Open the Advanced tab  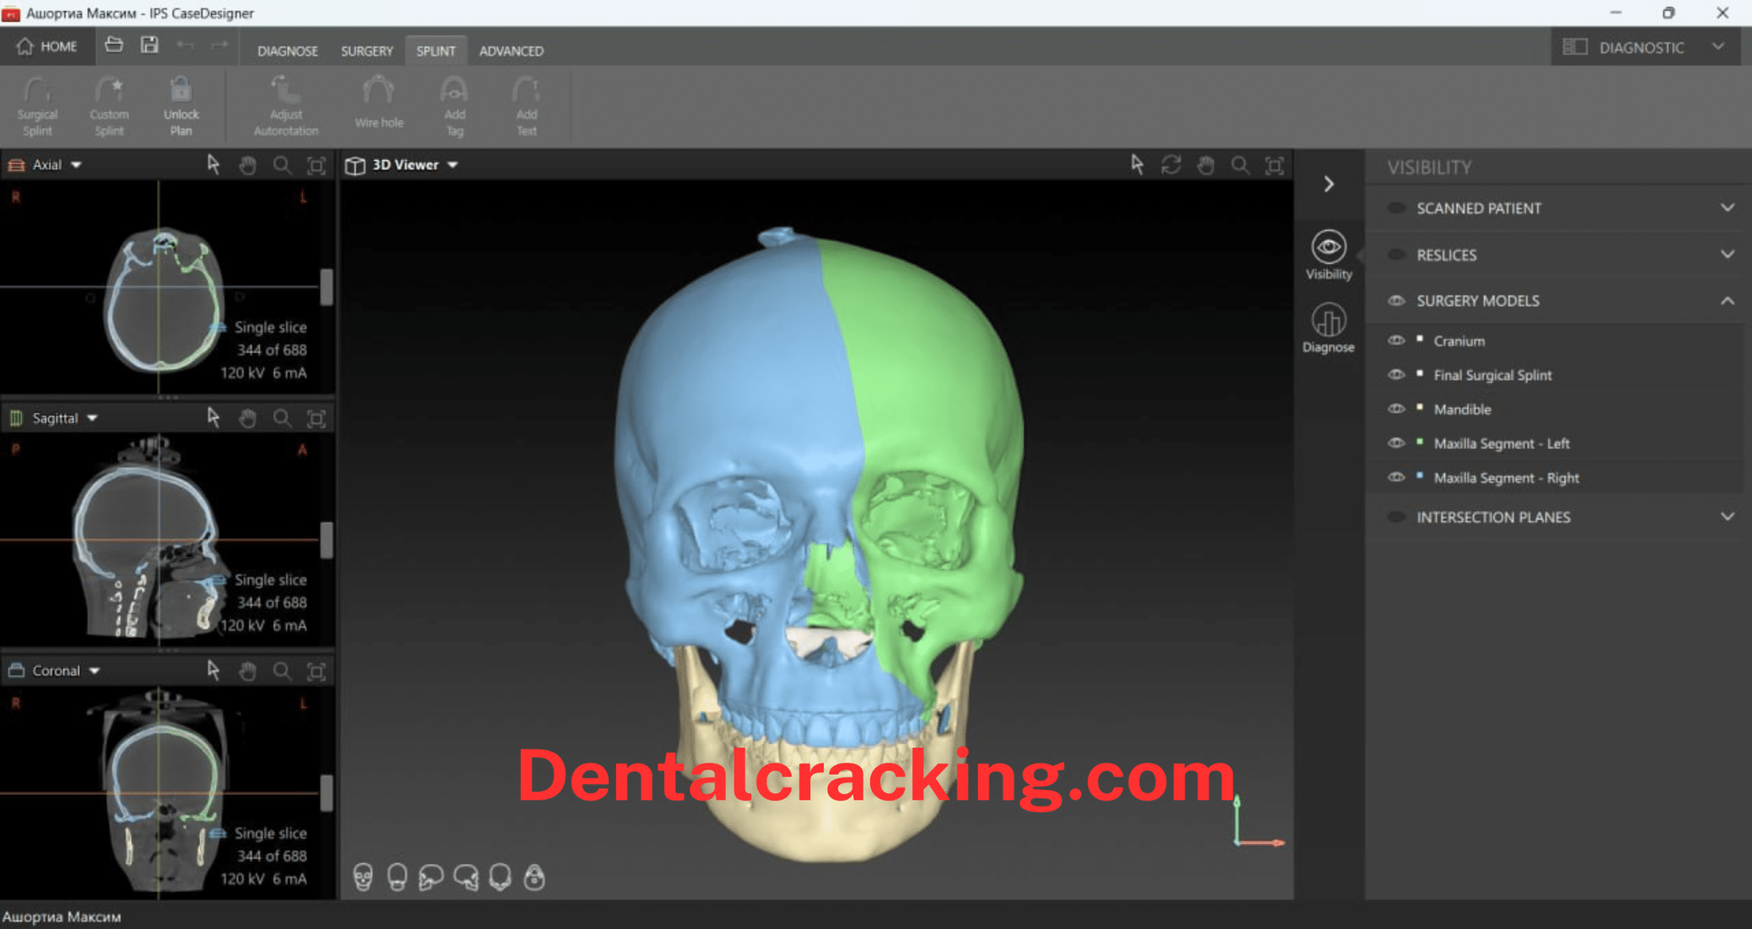[511, 51]
